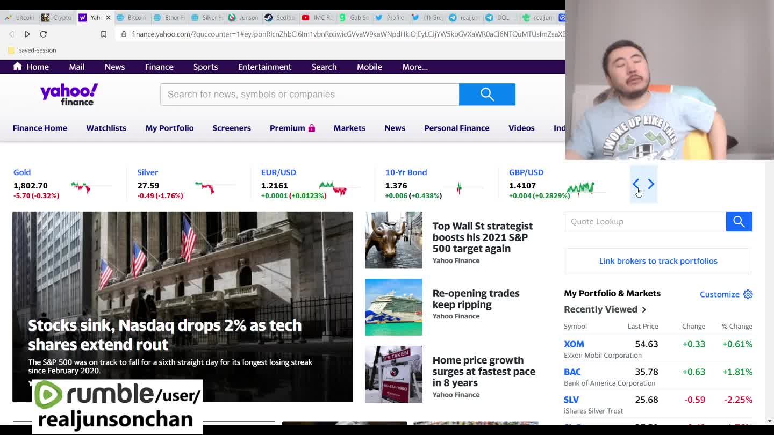774x435 pixels.
Task: Open the Markets section
Action: click(349, 128)
